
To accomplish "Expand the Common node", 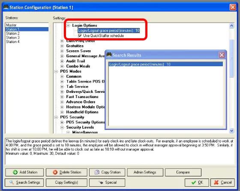I will [62, 77].
